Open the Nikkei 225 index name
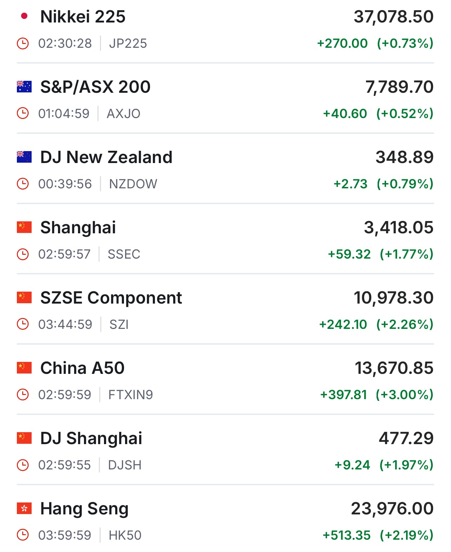 [x=83, y=17]
